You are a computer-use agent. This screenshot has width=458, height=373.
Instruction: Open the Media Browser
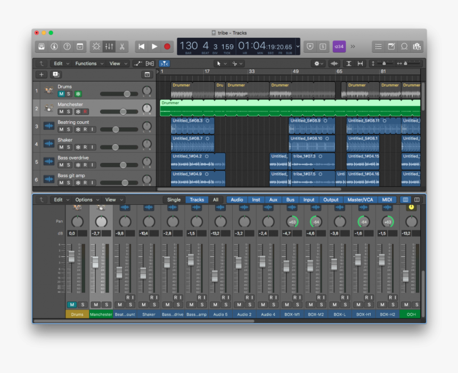pos(417,46)
